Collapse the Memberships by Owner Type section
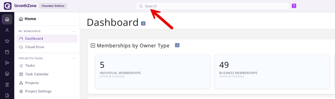Viewport: 335px width, 99px height. (93, 46)
